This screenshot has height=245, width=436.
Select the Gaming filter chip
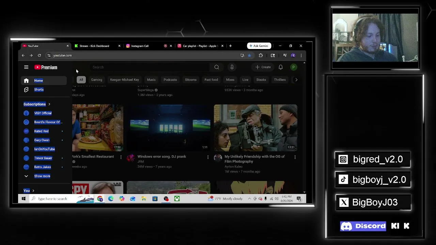(x=96, y=80)
